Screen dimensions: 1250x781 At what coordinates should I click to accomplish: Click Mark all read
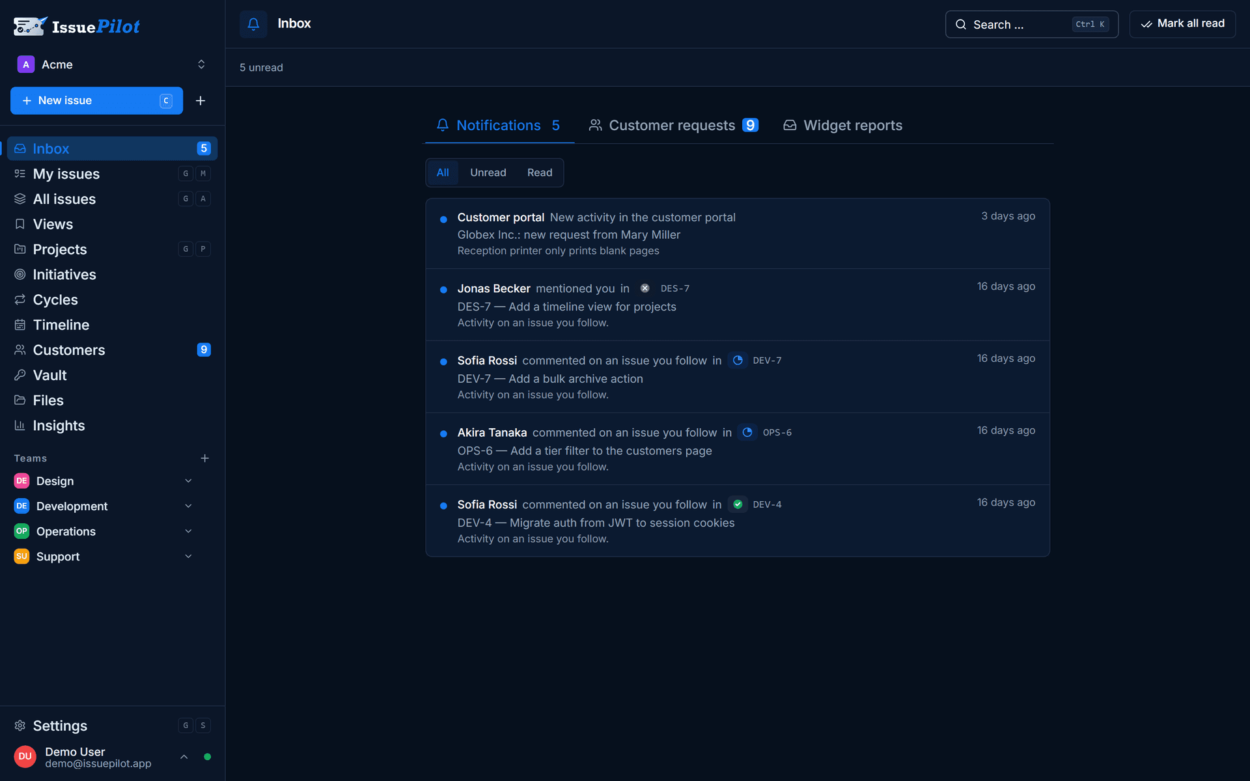(1182, 24)
